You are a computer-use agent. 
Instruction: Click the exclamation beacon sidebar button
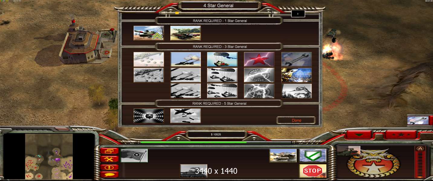109,167
